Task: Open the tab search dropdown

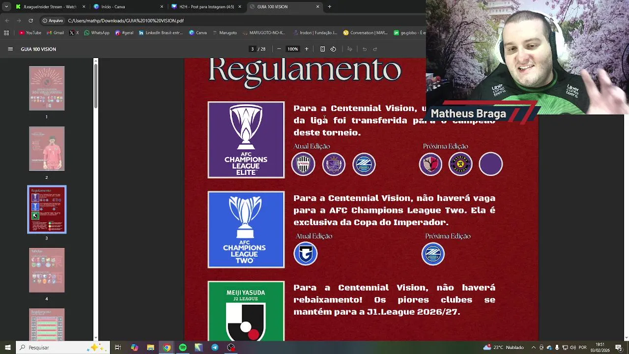Action: click(6, 7)
